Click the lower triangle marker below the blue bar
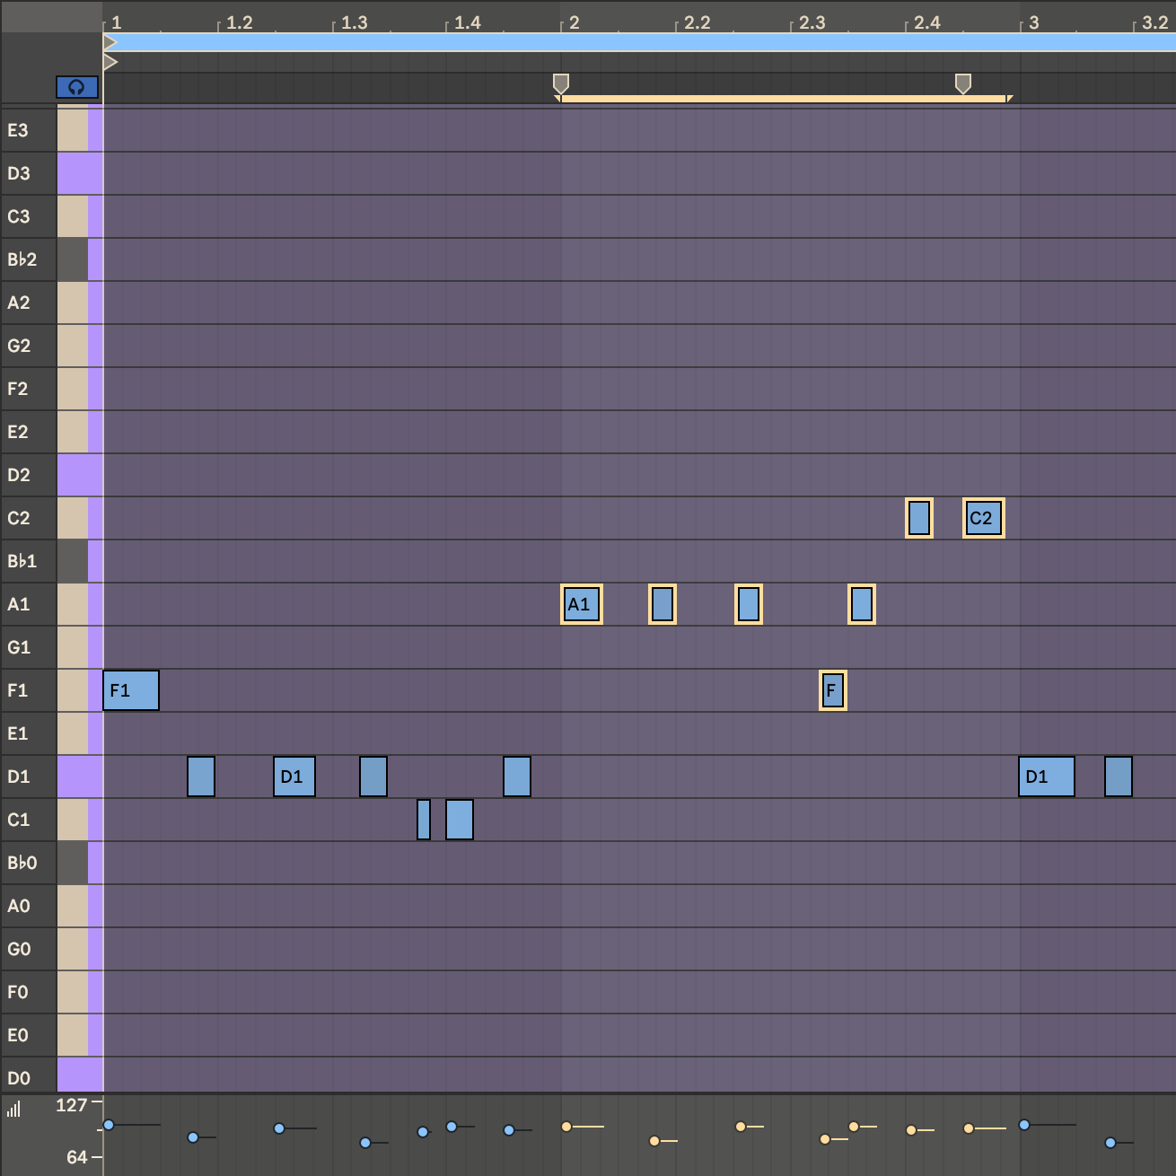 coord(110,62)
